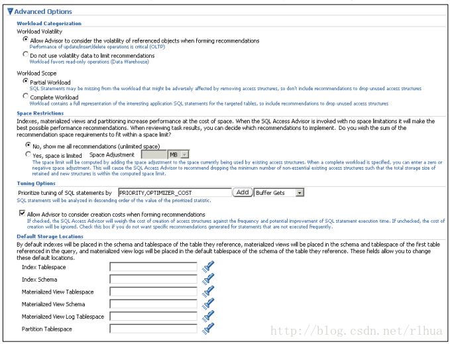Click the PRIORITY,OPTIMIZER_COST text field
The image size is (450, 344).
175,193
